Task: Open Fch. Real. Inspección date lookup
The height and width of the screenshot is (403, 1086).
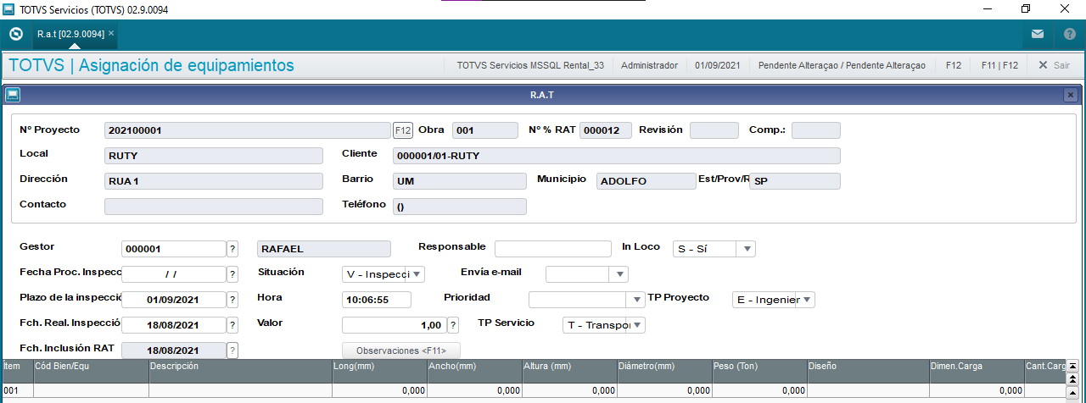Action: pyautogui.click(x=232, y=325)
